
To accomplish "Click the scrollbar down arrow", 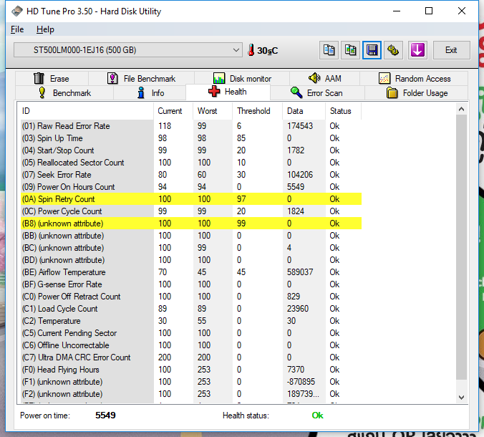I will point(462,397).
